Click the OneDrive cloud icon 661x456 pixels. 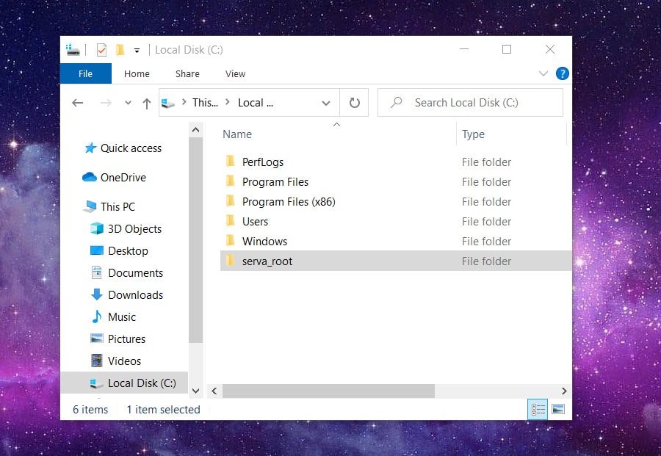click(x=90, y=177)
